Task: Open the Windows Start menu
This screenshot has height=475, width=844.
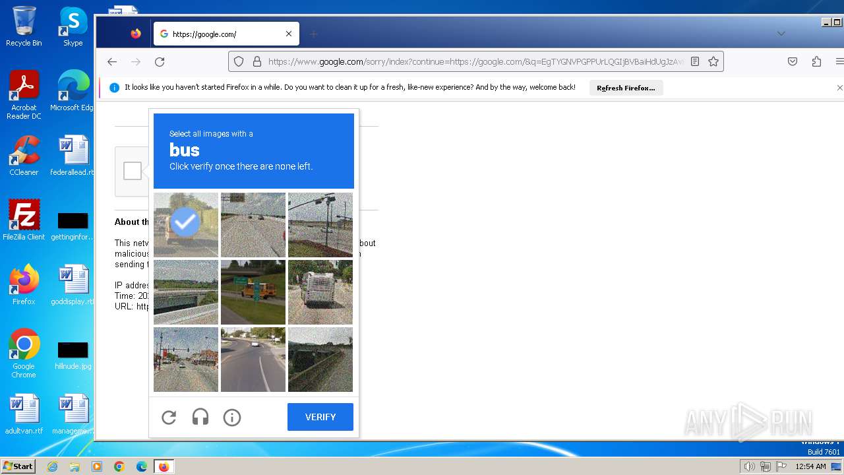Action: point(18,466)
